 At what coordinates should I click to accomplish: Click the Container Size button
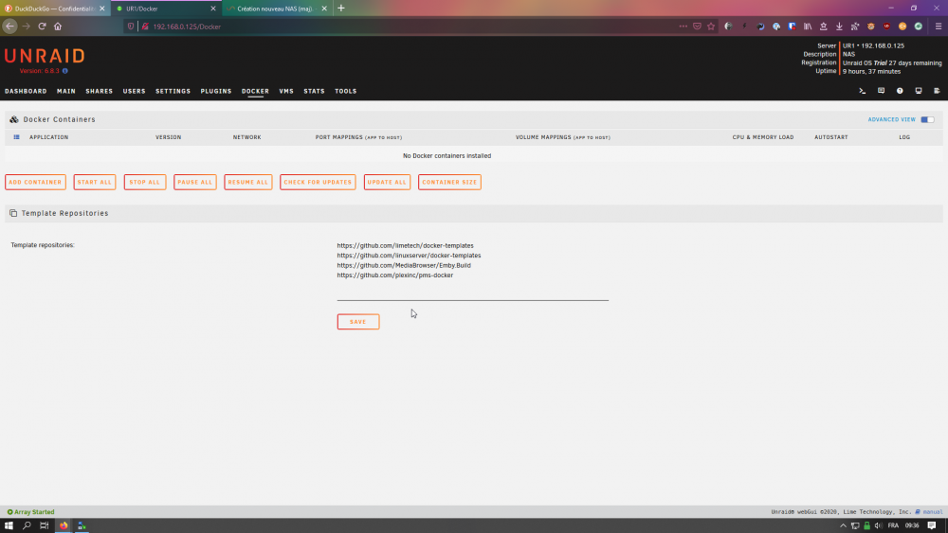pyautogui.click(x=449, y=182)
